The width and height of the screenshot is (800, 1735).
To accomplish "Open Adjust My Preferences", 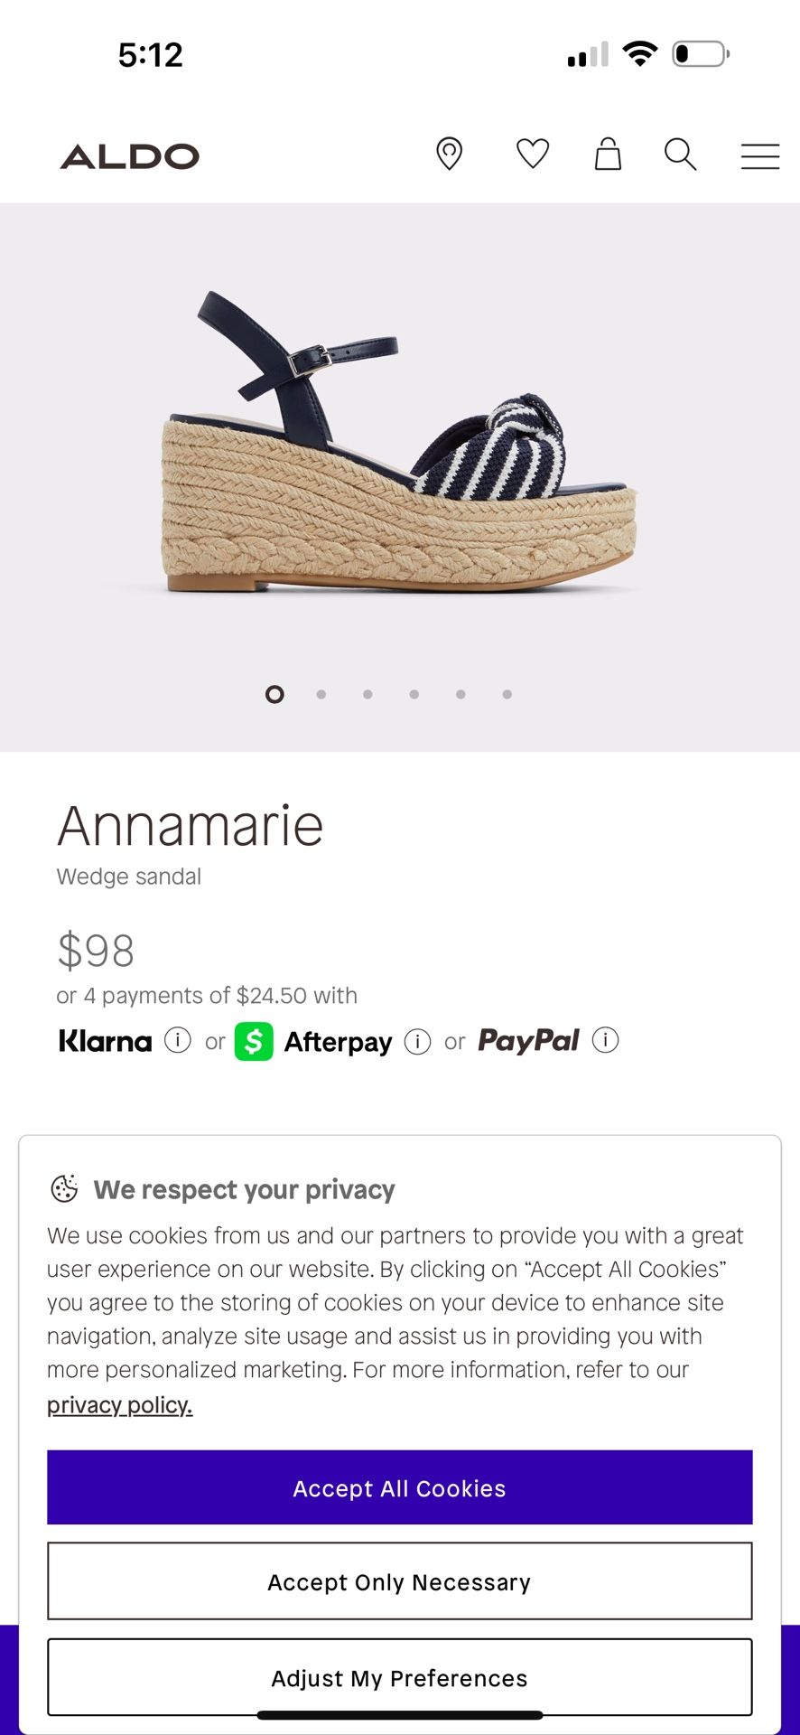I will pyautogui.click(x=400, y=1678).
